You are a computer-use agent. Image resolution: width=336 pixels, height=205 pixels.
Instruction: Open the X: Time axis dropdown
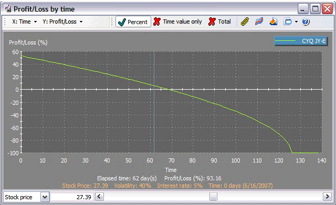24,21
